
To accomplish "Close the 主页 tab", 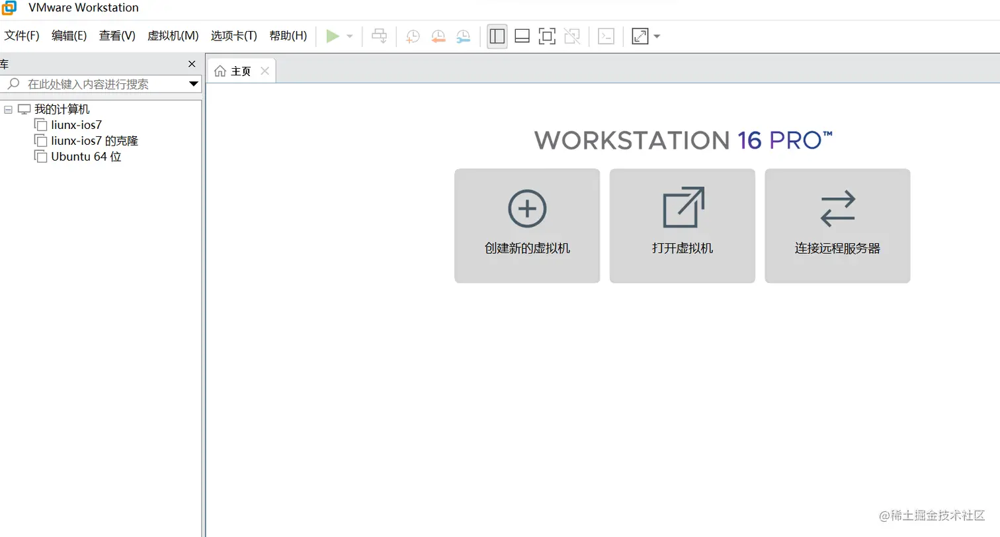I will point(265,71).
